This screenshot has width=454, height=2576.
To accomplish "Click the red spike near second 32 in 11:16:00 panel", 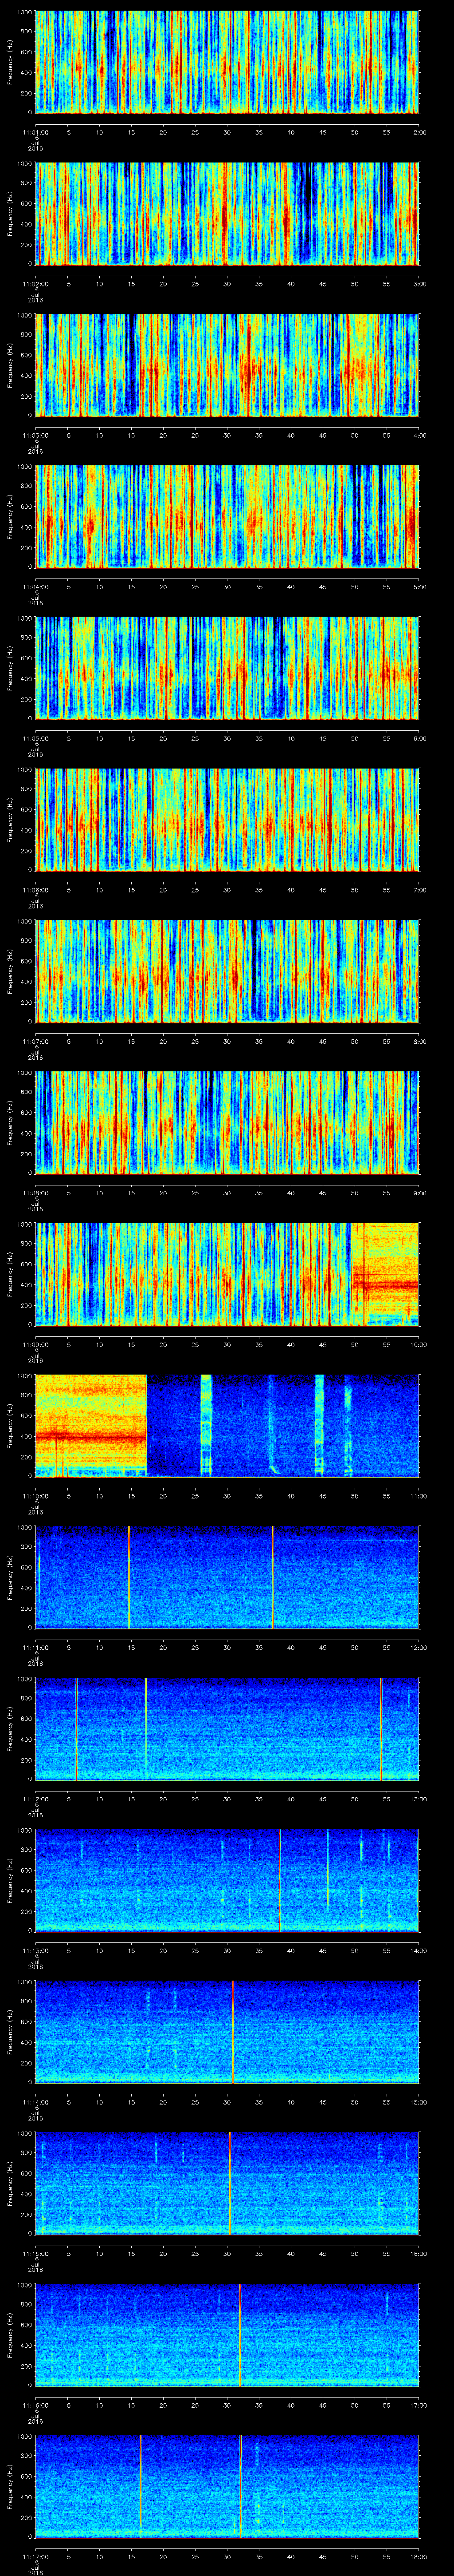I will pyautogui.click(x=239, y=2335).
